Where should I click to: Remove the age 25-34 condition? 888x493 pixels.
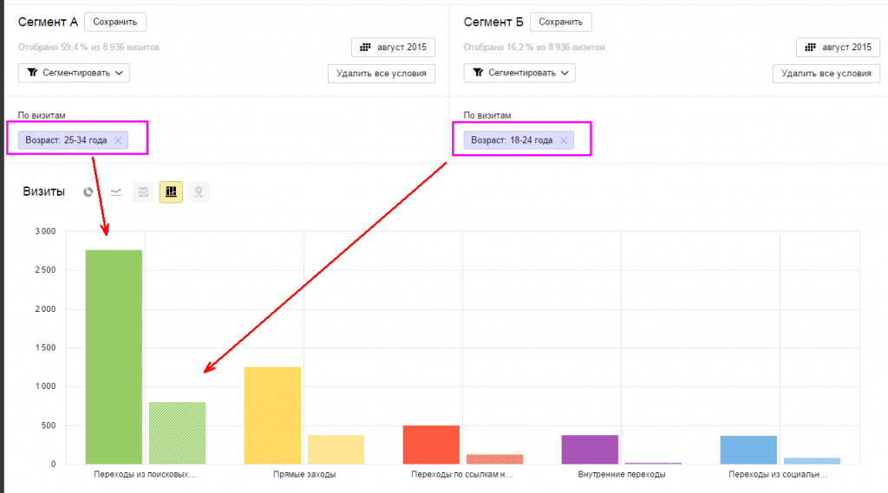(118, 140)
